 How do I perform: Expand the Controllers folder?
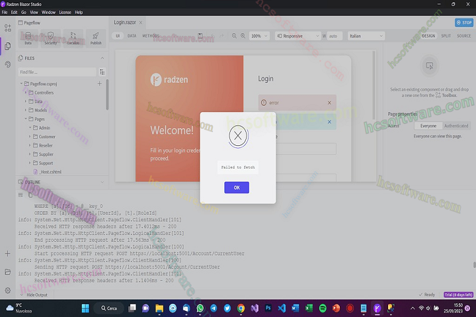[x=26, y=92]
